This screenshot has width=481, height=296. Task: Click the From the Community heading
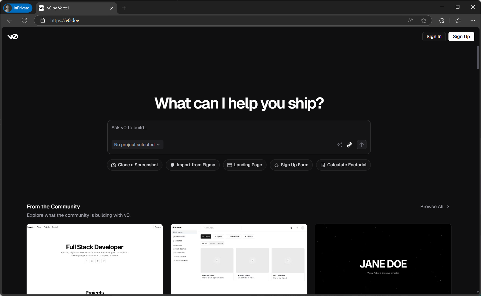coord(53,207)
